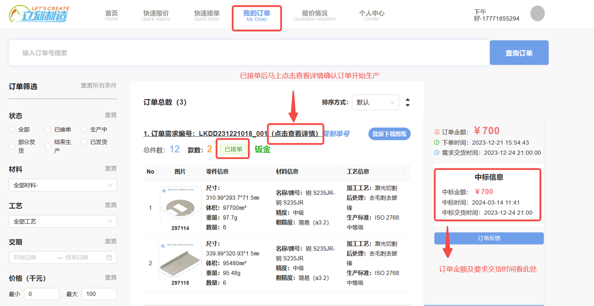This screenshot has height=306, width=594.
Task: Click the Let's Create logo
Action: pos(39,14)
